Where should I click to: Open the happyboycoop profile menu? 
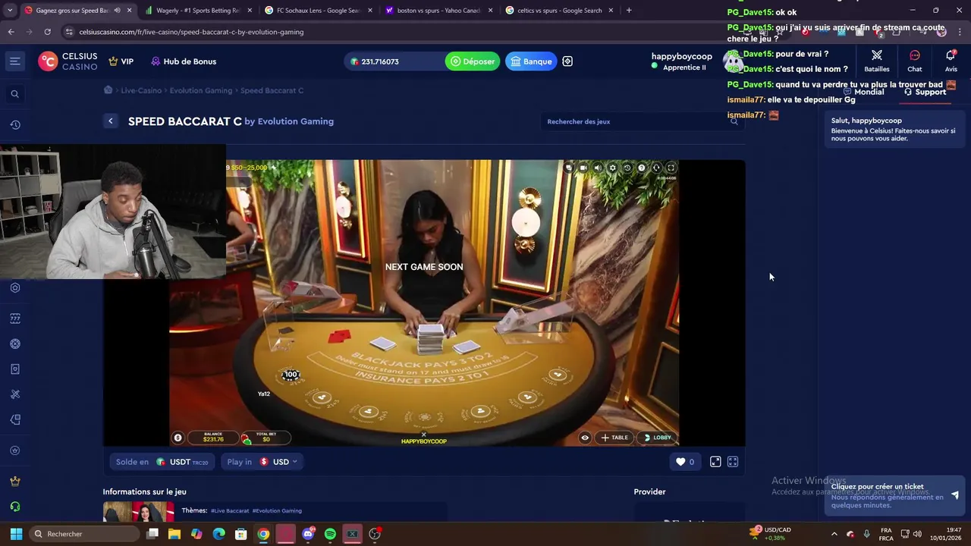pos(681,61)
